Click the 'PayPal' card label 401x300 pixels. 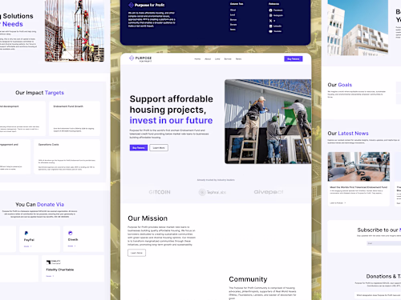29,240
